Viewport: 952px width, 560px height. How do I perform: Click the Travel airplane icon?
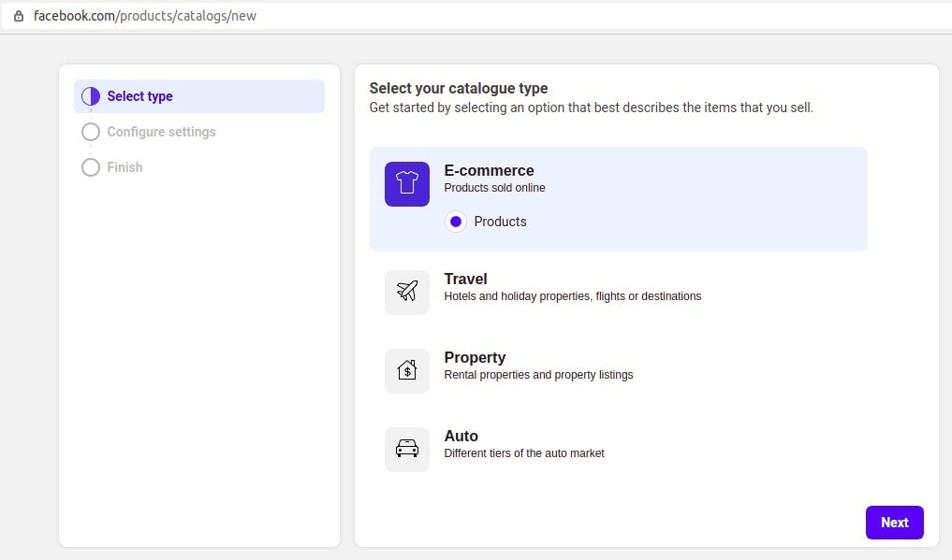pyautogui.click(x=407, y=292)
